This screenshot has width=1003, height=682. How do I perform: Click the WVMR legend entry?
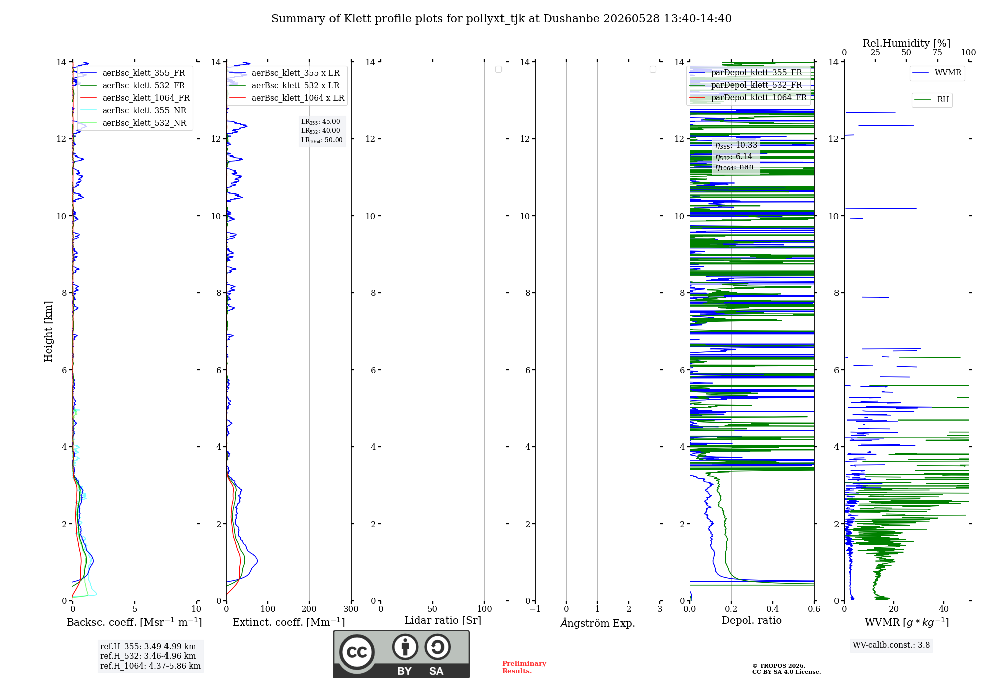click(937, 73)
